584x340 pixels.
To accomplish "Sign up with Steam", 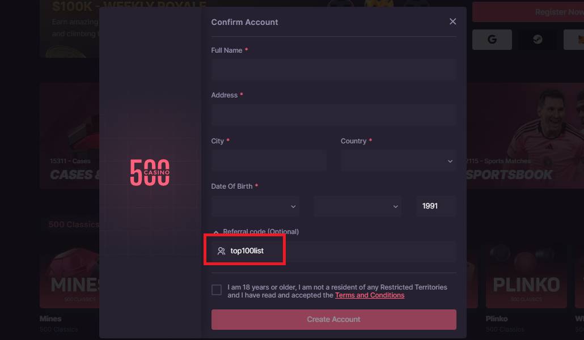I will coord(536,39).
